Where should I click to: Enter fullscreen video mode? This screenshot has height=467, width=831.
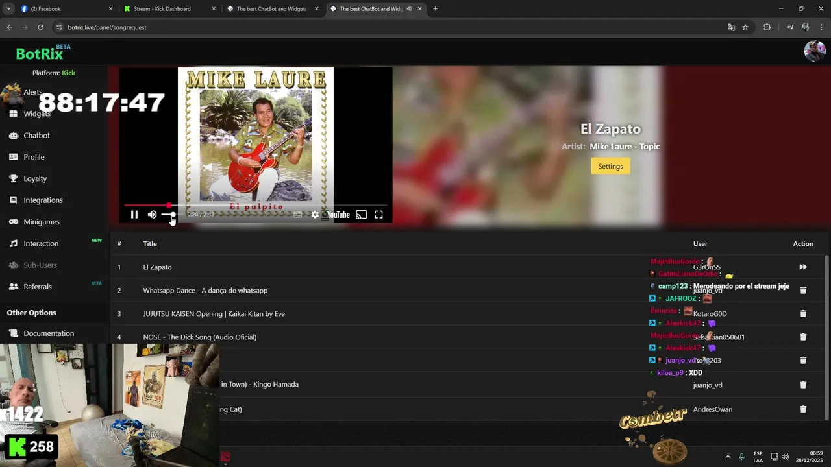click(x=378, y=215)
